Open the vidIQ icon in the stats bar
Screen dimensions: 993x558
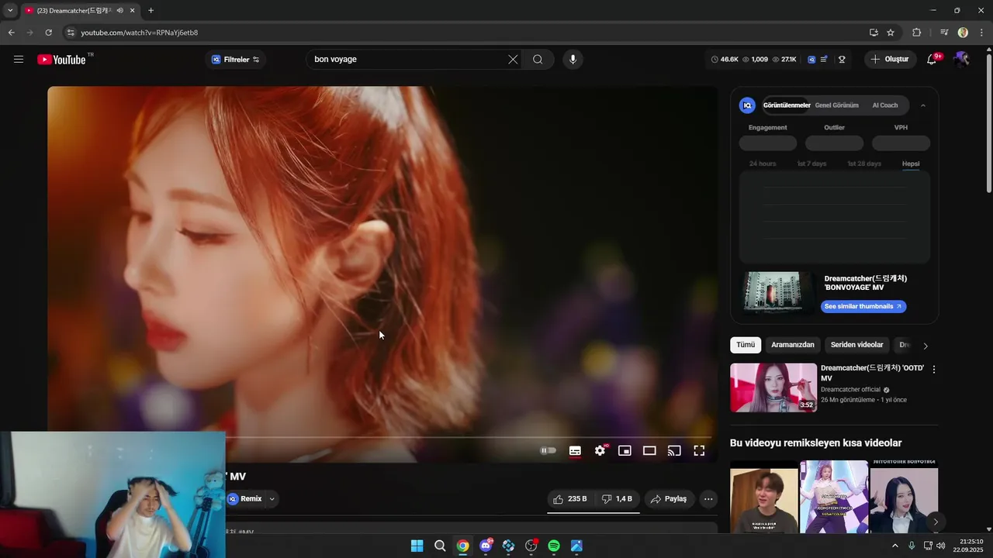pyautogui.click(x=811, y=60)
